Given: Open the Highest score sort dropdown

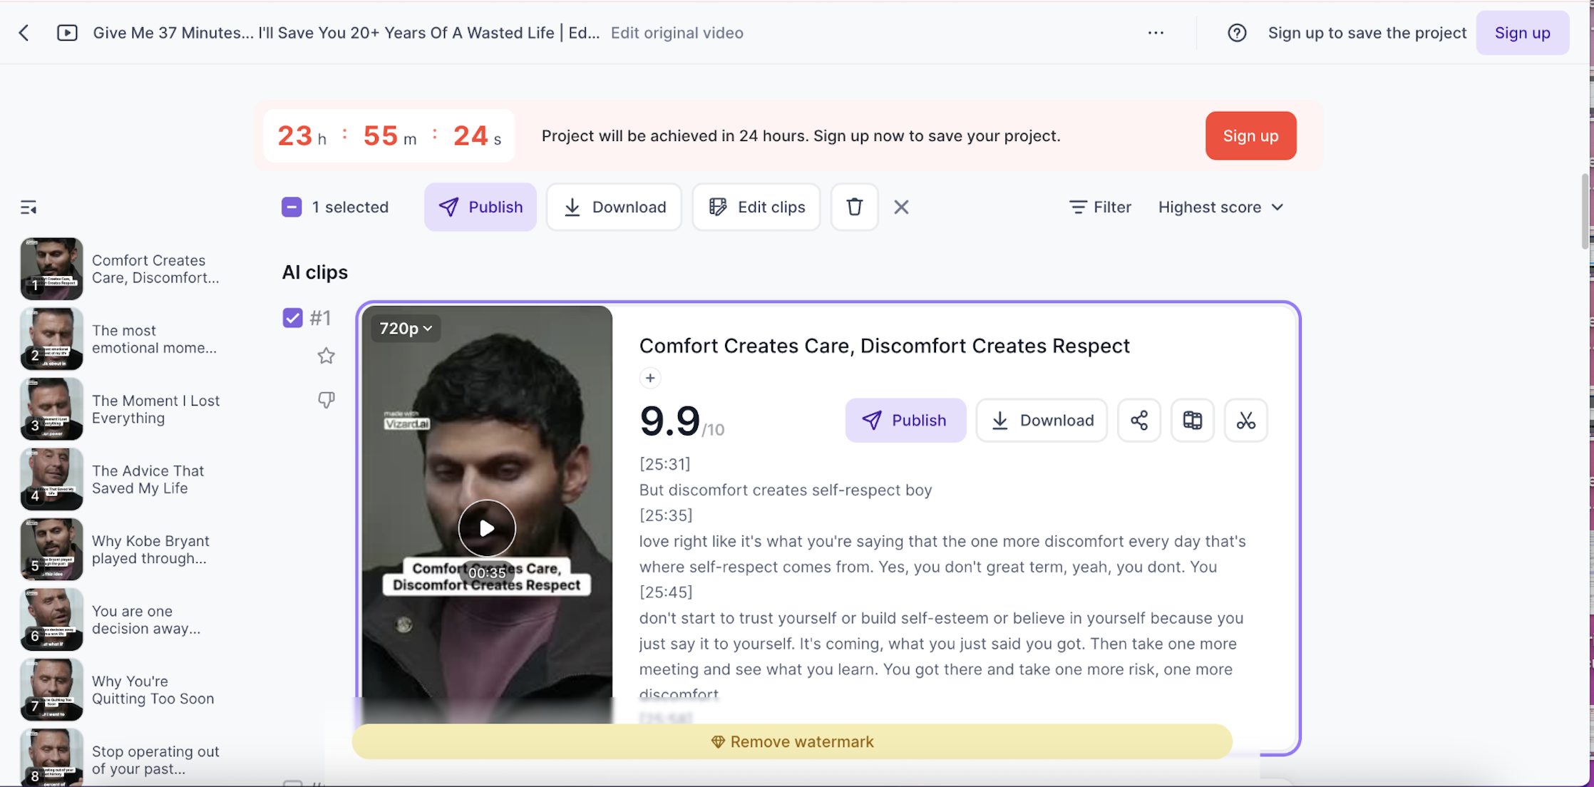Looking at the screenshot, I should pyautogui.click(x=1221, y=207).
